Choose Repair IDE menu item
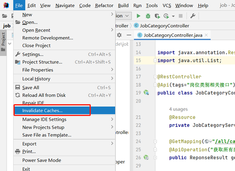Viewport: 235px width, 171px height. click(x=64, y=103)
